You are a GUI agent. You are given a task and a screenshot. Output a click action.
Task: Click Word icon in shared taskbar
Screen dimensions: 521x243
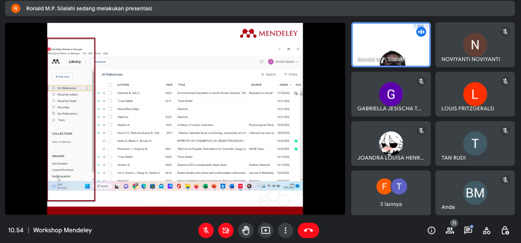click(x=231, y=186)
